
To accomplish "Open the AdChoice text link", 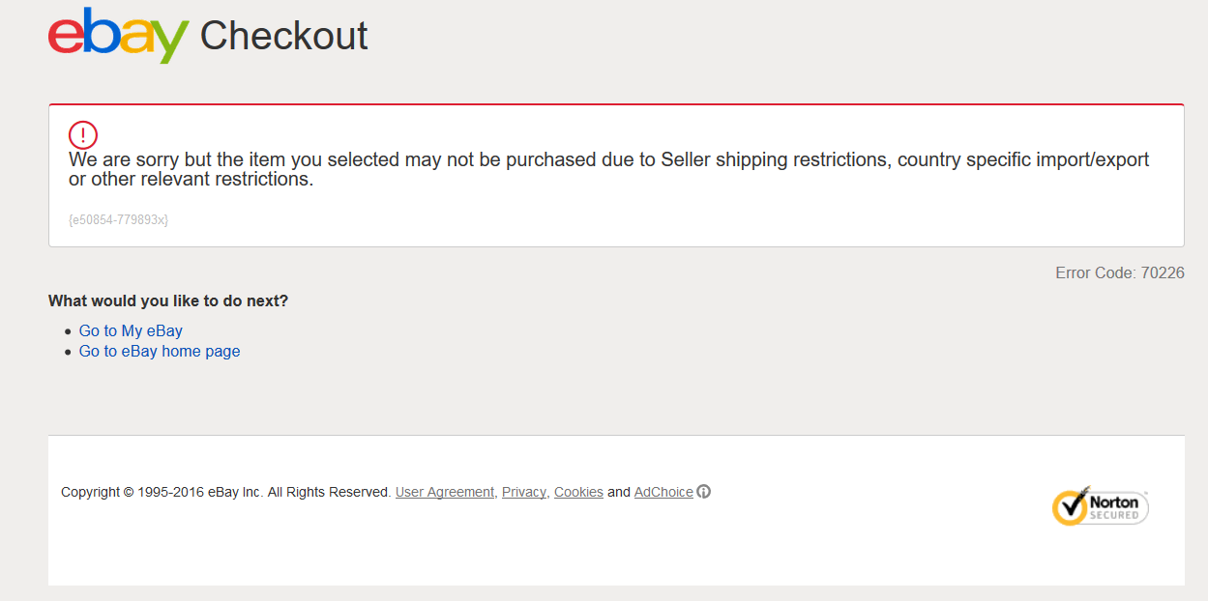I will pos(663,492).
